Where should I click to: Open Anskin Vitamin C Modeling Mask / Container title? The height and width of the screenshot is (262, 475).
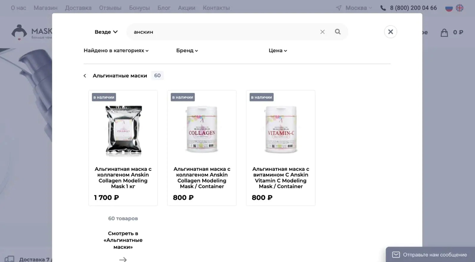pyautogui.click(x=281, y=178)
